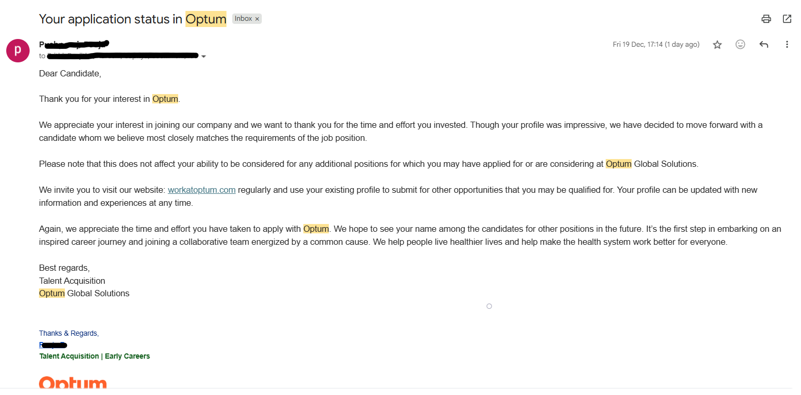Click the Optum logo in the signature
Image resolution: width=801 pixels, height=395 pixels.
(72, 384)
